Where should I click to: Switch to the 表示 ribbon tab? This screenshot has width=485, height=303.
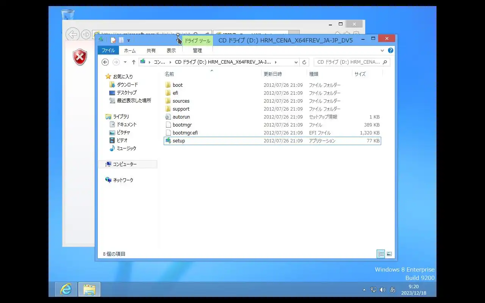coord(171,50)
